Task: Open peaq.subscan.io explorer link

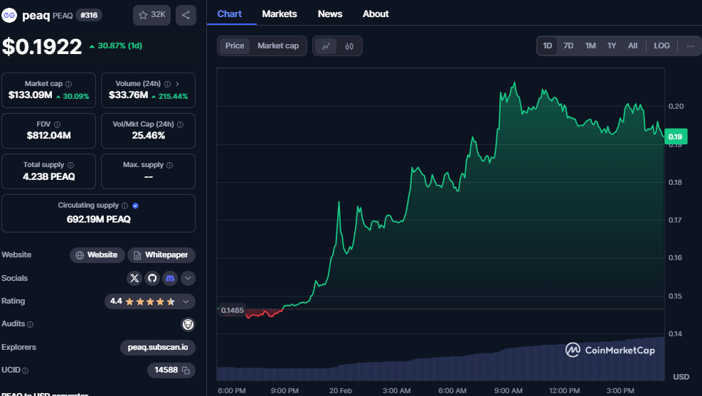Action: pos(158,348)
